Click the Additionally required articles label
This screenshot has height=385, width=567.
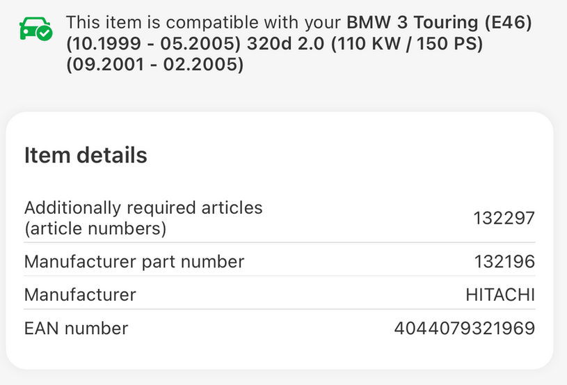click(143, 207)
